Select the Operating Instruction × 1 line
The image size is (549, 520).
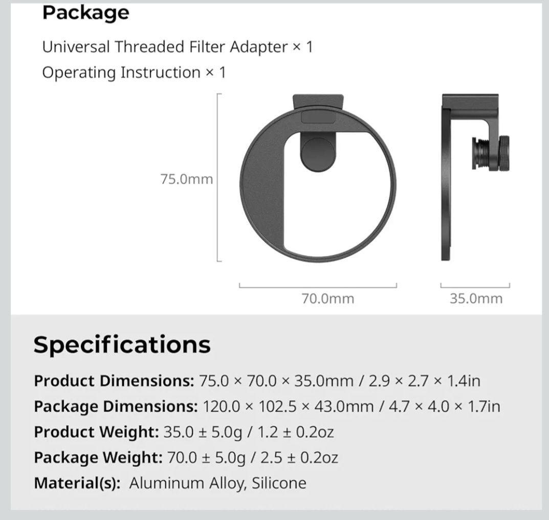click(x=134, y=73)
